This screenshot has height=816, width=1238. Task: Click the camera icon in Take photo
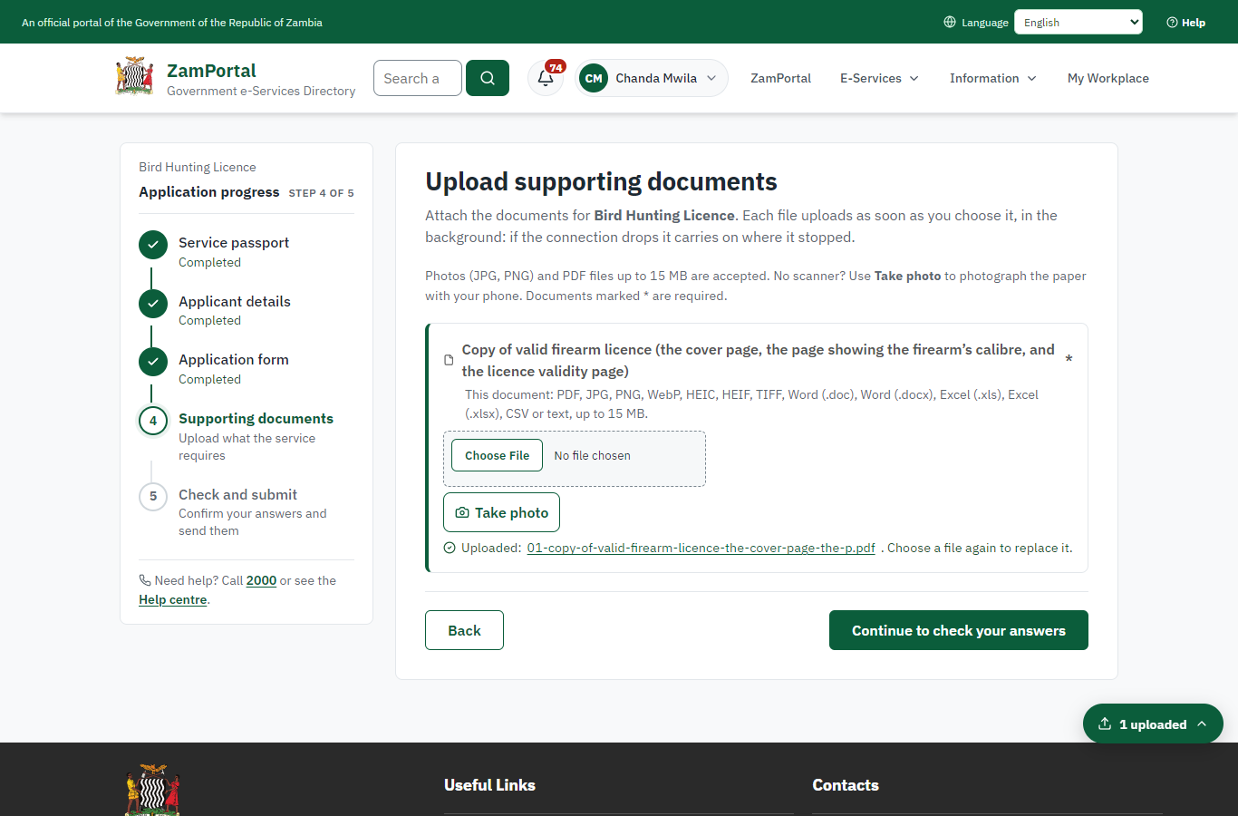(x=462, y=512)
